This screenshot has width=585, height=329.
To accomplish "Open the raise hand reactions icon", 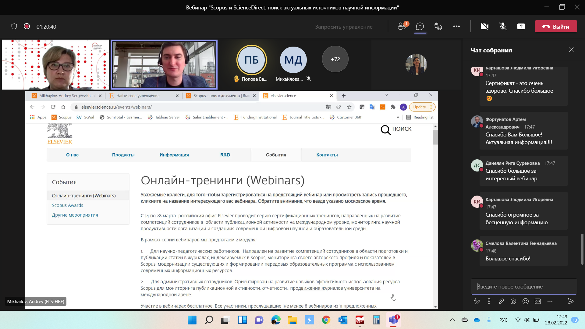I will point(438,27).
